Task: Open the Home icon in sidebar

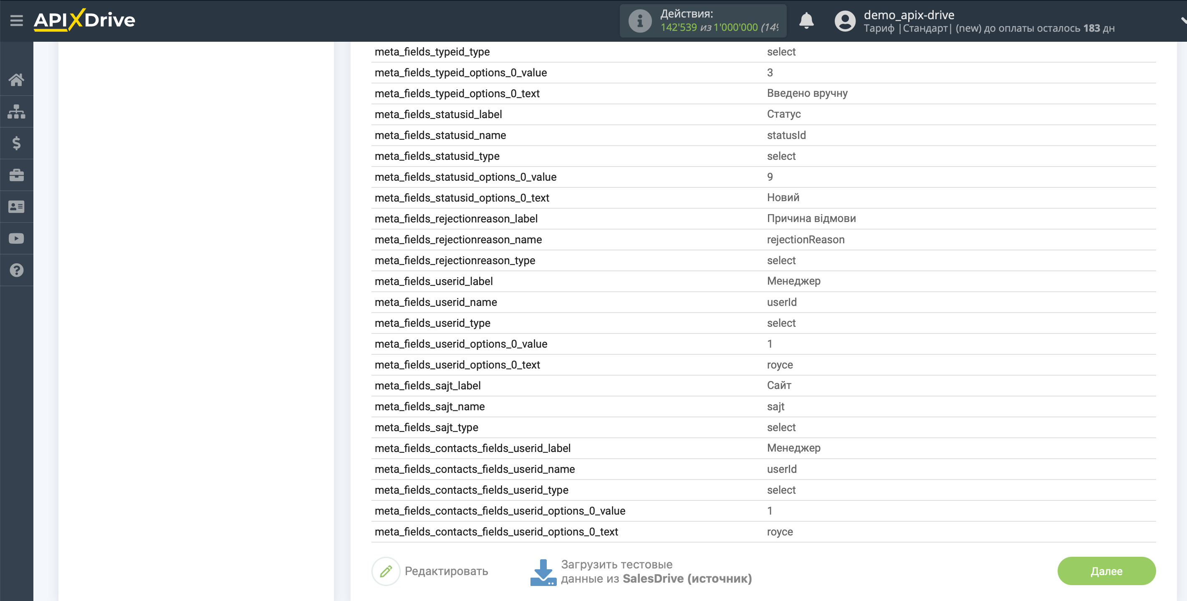Action: point(17,80)
